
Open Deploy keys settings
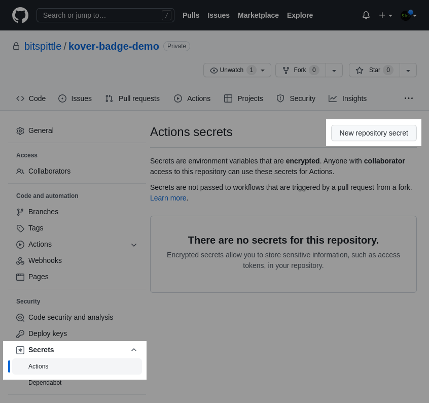point(77,333)
